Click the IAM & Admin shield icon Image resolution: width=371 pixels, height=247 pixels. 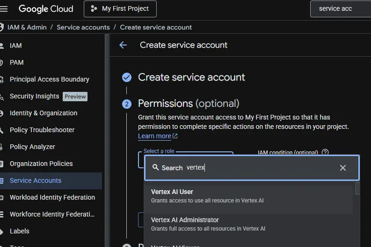2,27
